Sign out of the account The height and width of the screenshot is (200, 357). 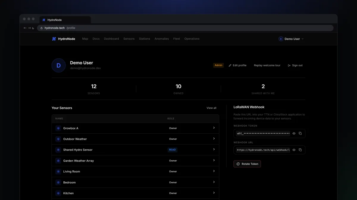point(295,65)
